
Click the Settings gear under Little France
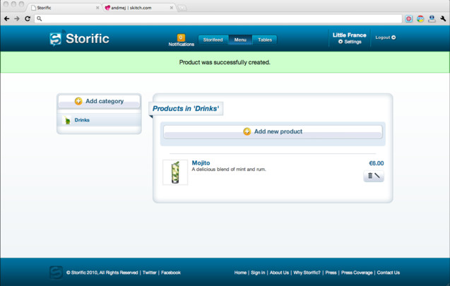(x=350, y=42)
